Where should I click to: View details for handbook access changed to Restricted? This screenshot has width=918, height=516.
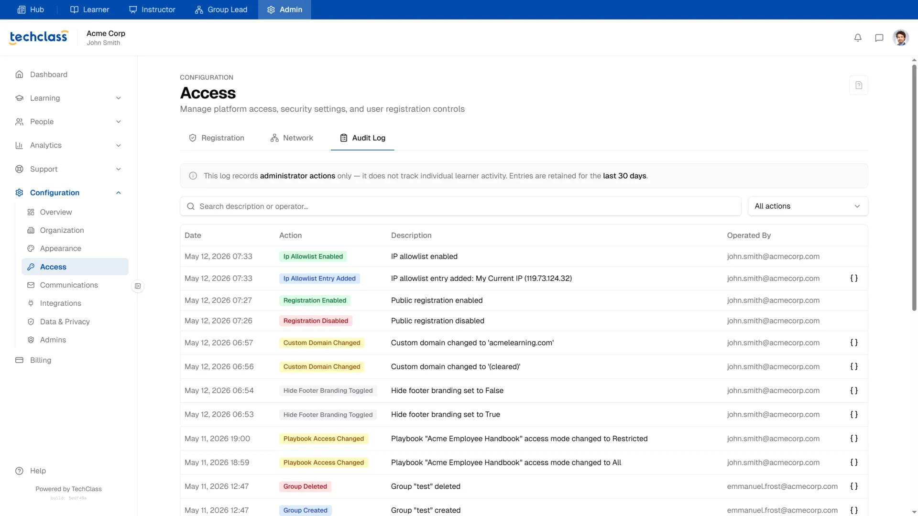click(854, 438)
